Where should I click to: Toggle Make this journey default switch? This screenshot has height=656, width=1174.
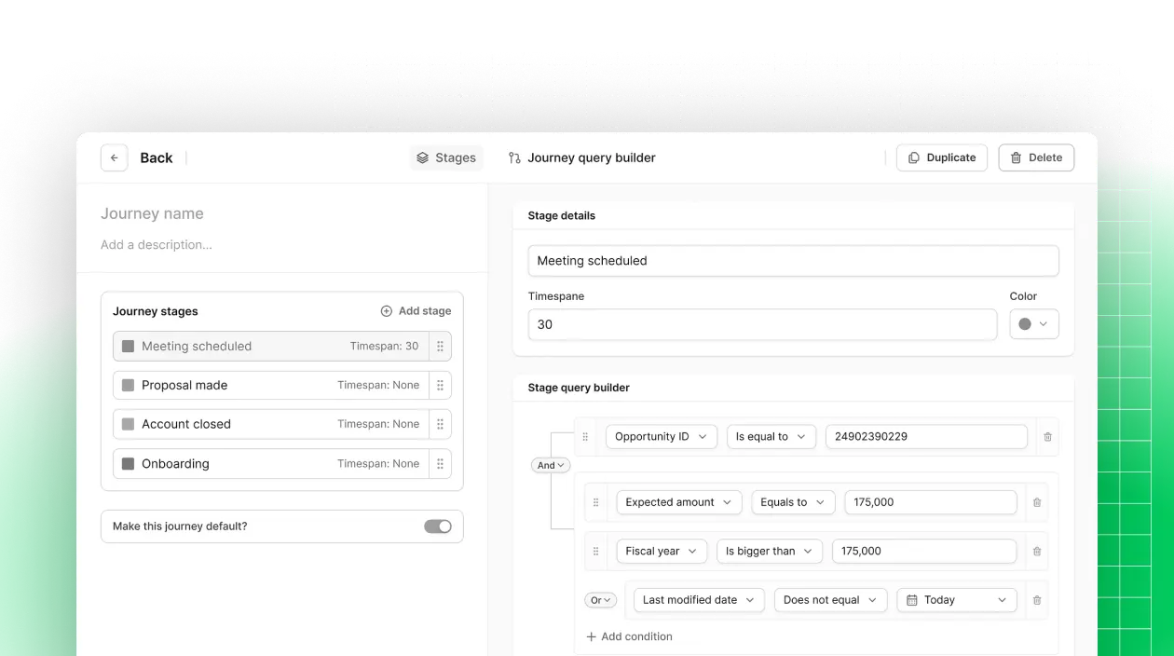tap(438, 526)
